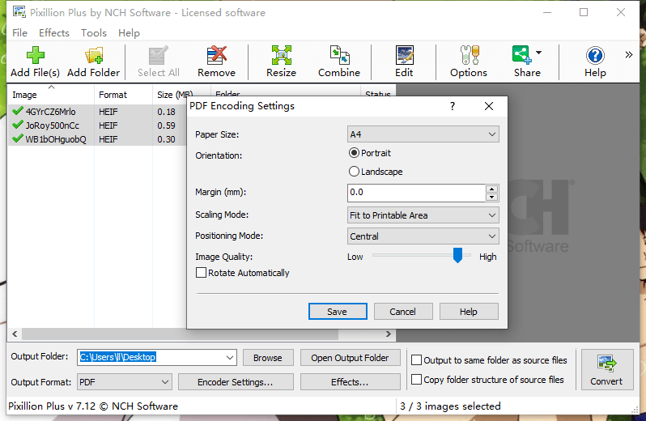The width and height of the screenshot is (646, 421).
Task: Open the Options toolbar icon
Action: click(469, 56)
